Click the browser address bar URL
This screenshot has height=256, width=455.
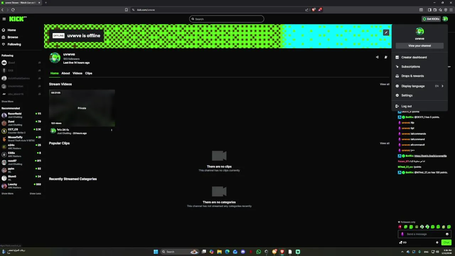pyautogui.click(x=146, y=10)
